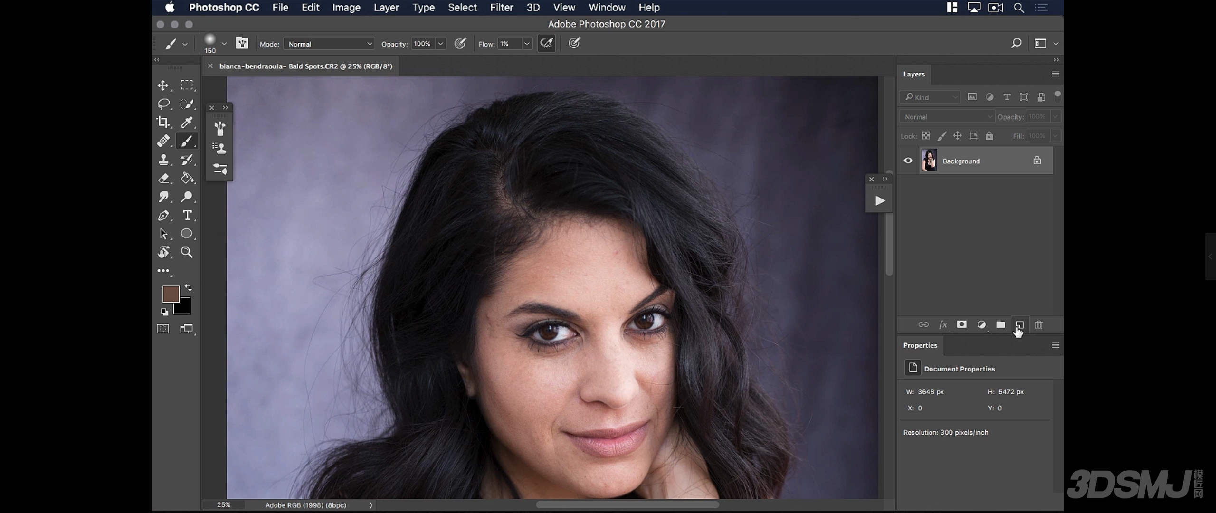The width and height of the screenshot is (1216, 513).
Task: Select the Pen tool
Action: click(x=163, y=216)
